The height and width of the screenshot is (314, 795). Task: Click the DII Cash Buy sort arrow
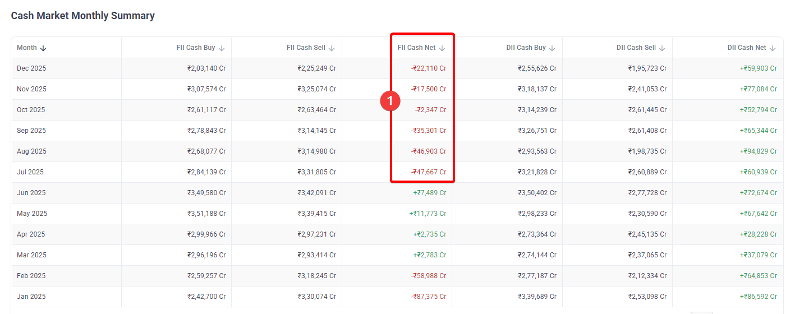click(552, 48)
